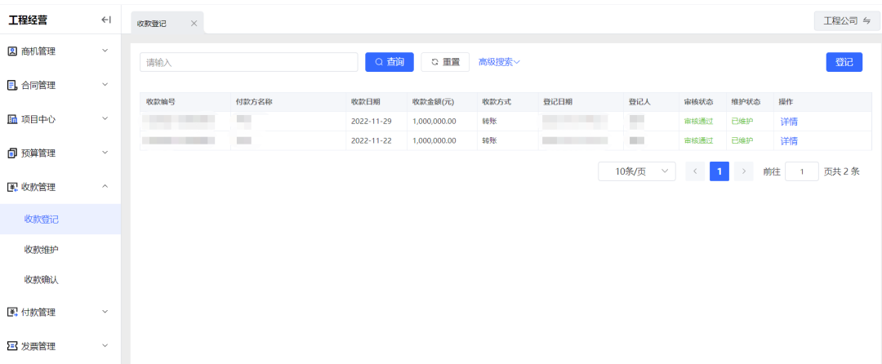This screenshot has height=364, width=882.
Task: Click the blue 登记 button
Action: pyautogui.click(x=844, y=62)
